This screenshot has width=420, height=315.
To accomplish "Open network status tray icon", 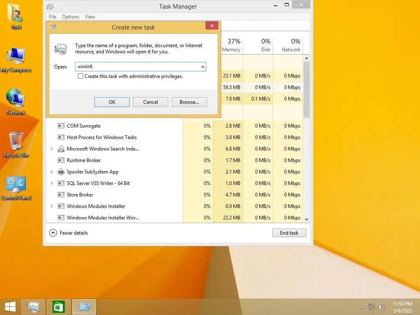I will pos(372,307).
